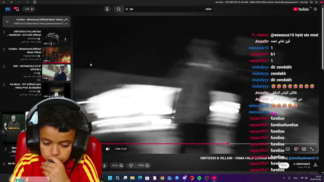Image resolution: width=324 pixels, height=182 pixels.
Task: Show hidden system tray icons chevron
Action: [x=284, y=178]
